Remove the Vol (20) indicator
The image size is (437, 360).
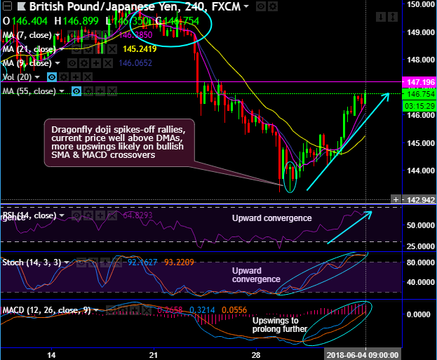[x=88, y=77]
